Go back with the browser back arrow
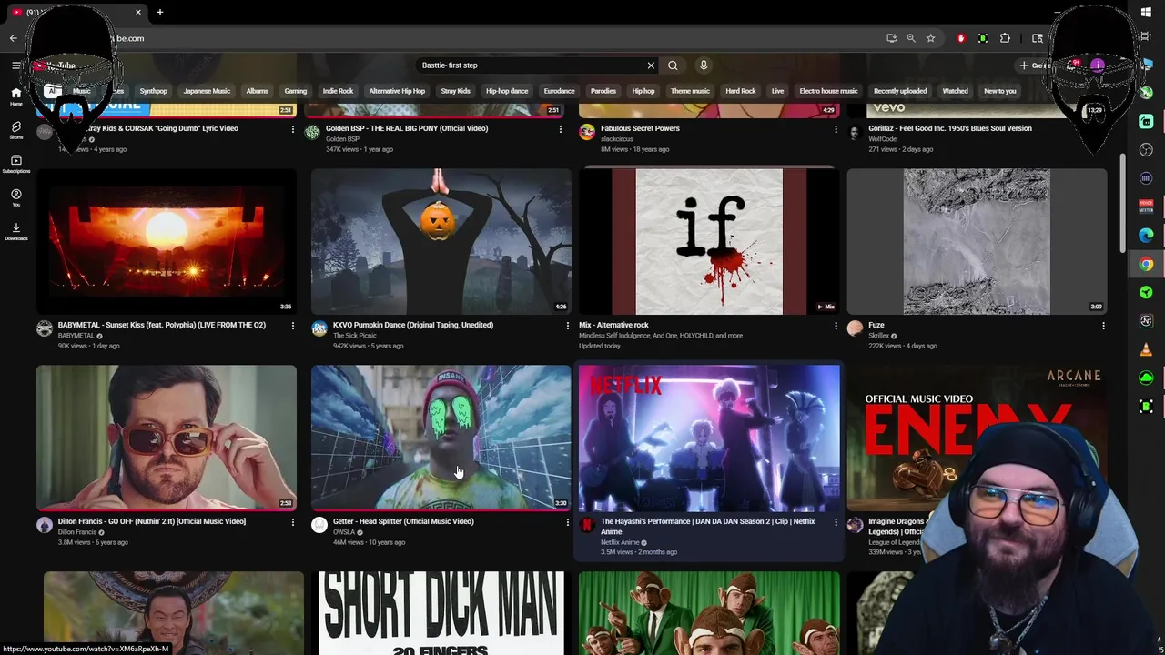1165x655 pixels. point(13,38)
